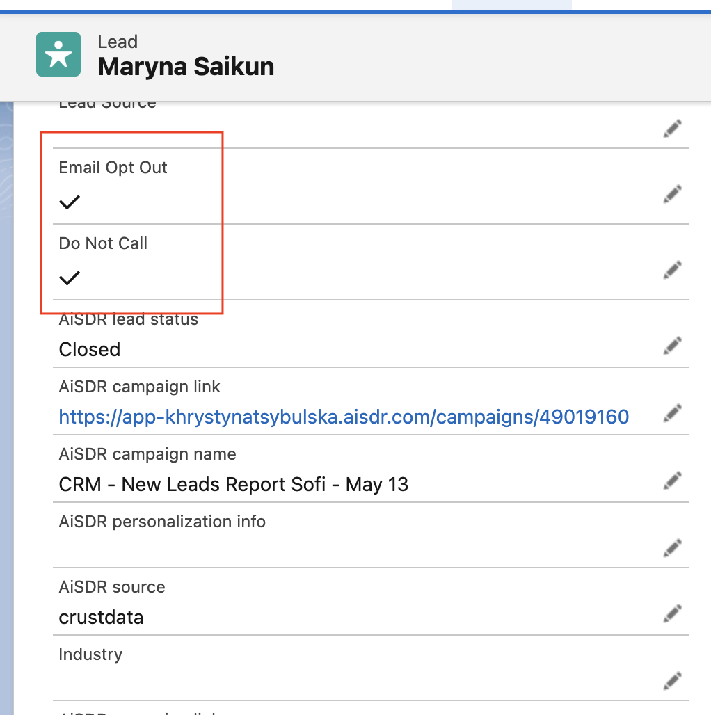Click the lead name Maryna Saikun
Image resolution: width=711 pixels, height=715 pixels.
click(186, 67)
